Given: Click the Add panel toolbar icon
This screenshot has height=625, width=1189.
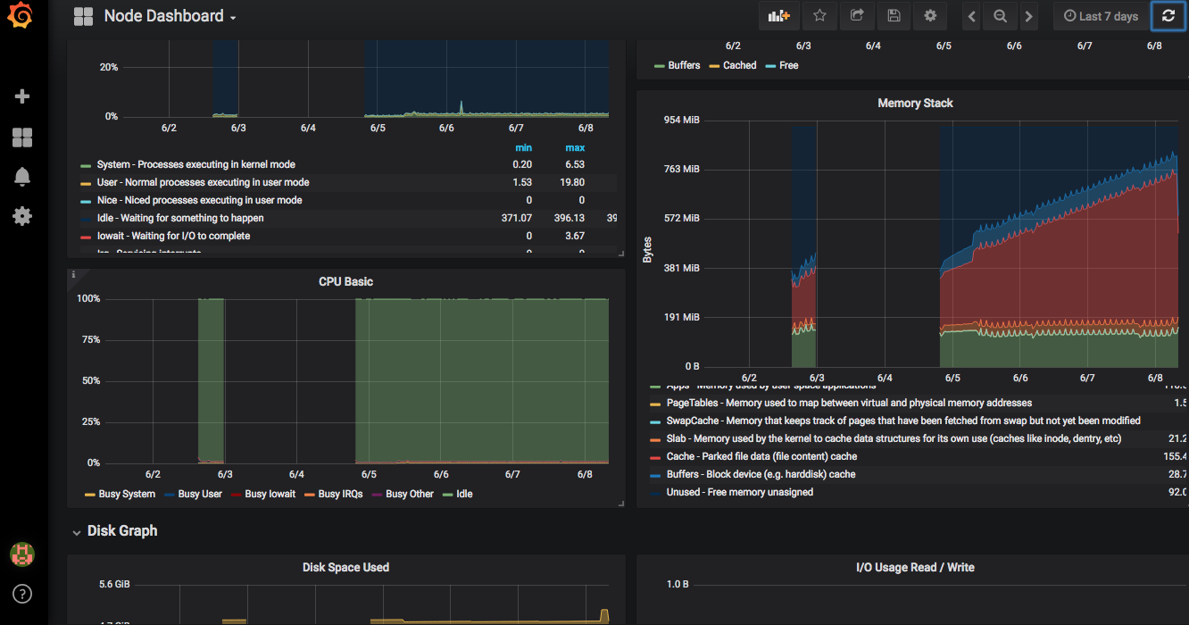Looking at the screenshot, I should click(x=779, y=16).
